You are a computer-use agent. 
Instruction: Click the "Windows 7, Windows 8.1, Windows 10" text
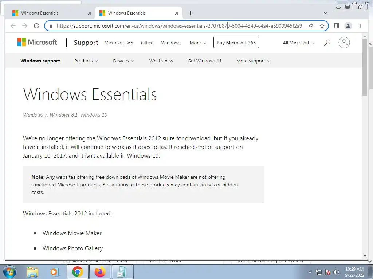coord(65,115)
